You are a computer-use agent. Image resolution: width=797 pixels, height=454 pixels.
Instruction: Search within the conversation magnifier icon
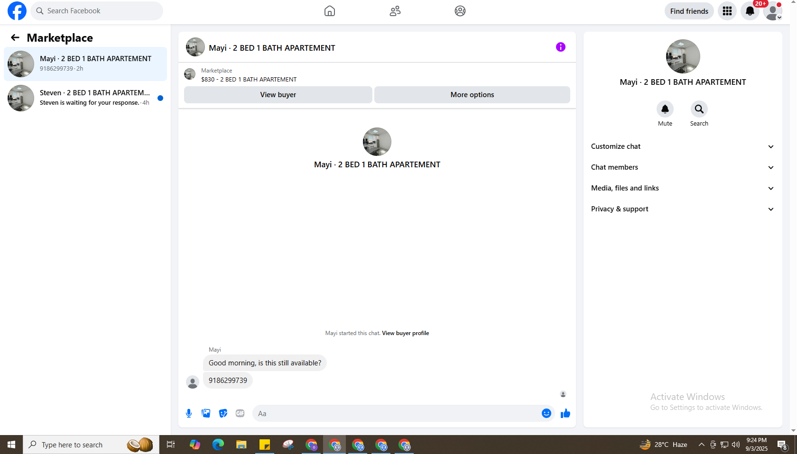699,109
